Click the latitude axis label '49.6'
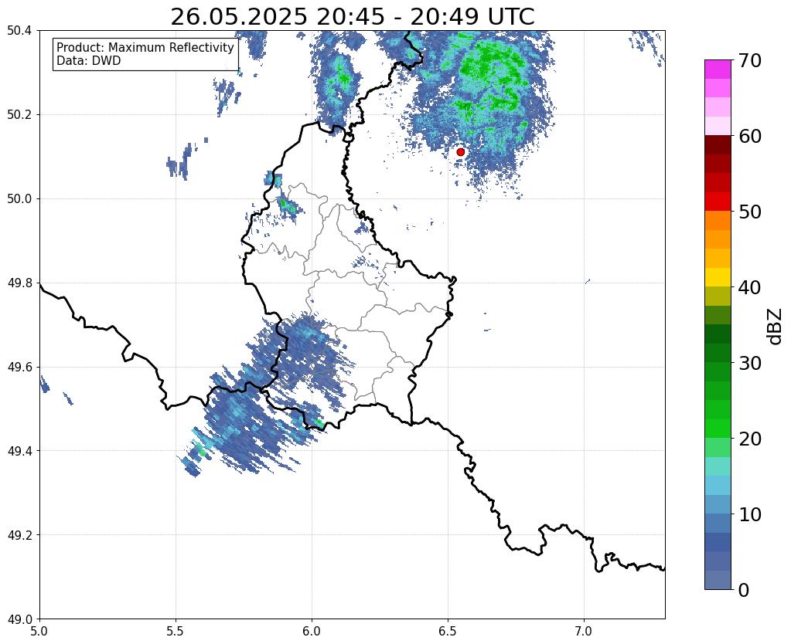The width and height of the screenshot is (791, 644). pos(19,368)
